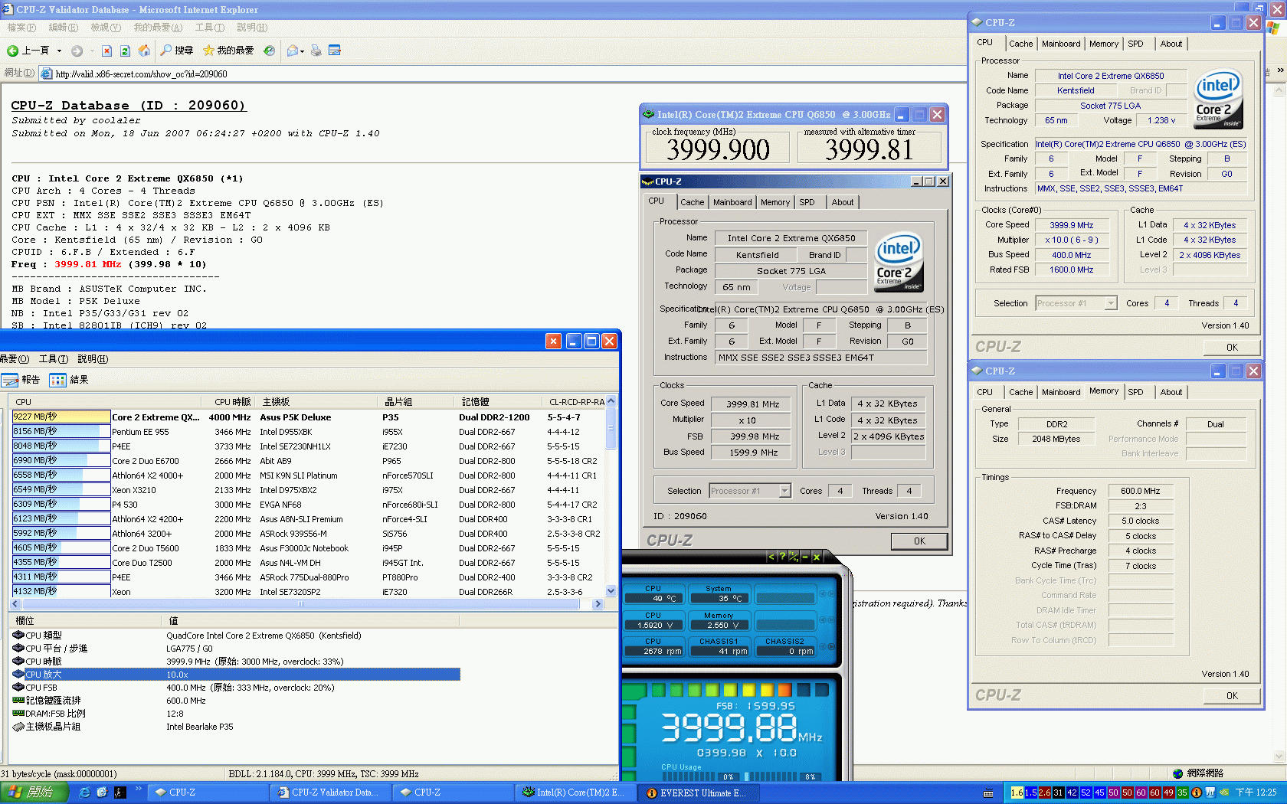Switch to Cache tab in top-right CPU-Z
The width and height of the screenshot is (1287, 804).
click(x=1020, y=44)
